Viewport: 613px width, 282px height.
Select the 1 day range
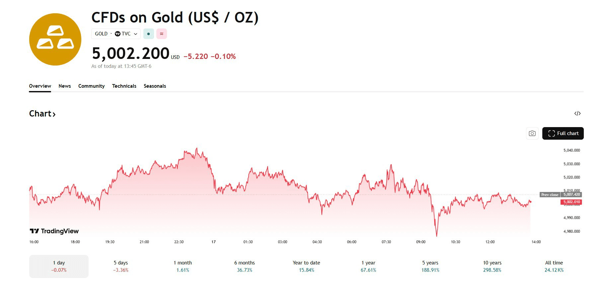[59, 266]
